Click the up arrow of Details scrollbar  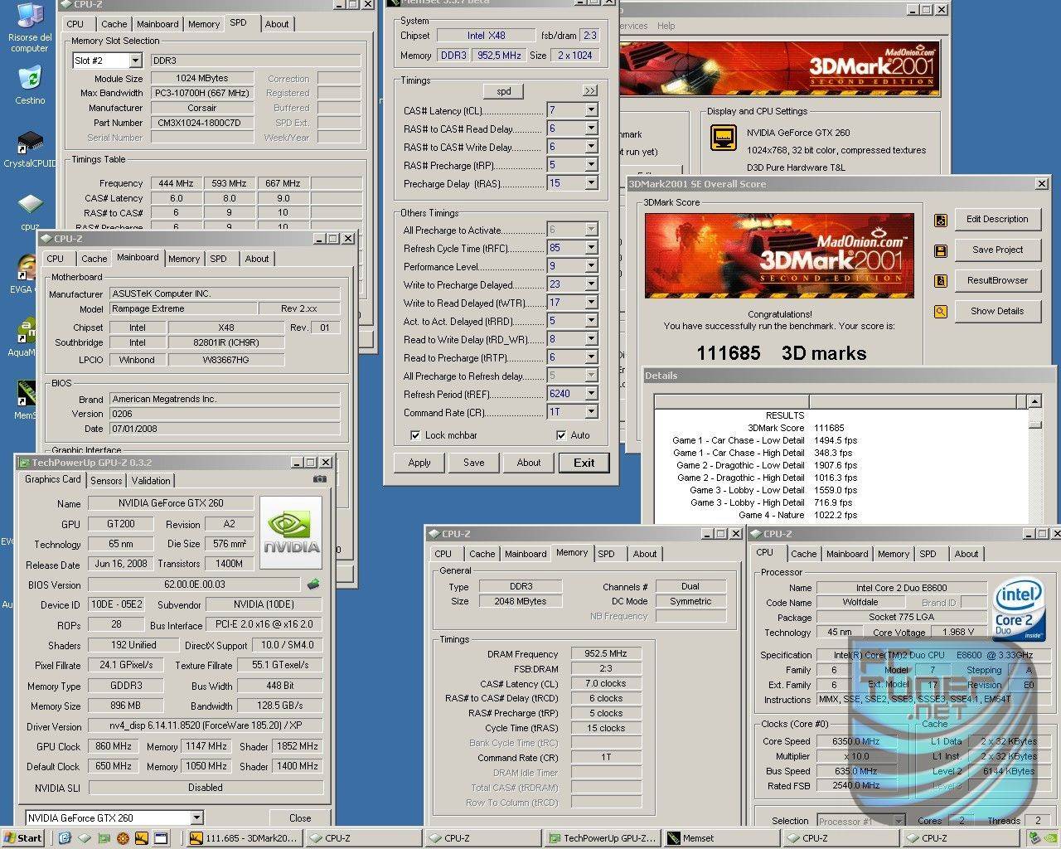point(1034,401)
